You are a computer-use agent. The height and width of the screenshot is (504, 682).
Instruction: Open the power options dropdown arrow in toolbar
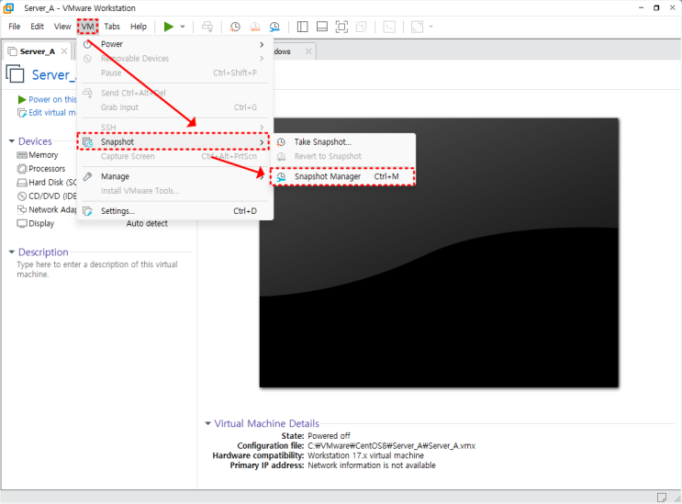(183, 27)
